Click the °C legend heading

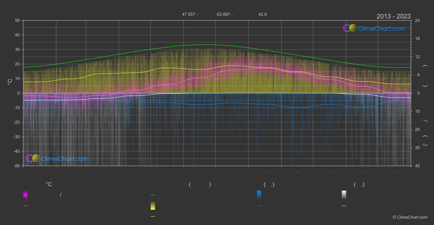tap(49, 184)
